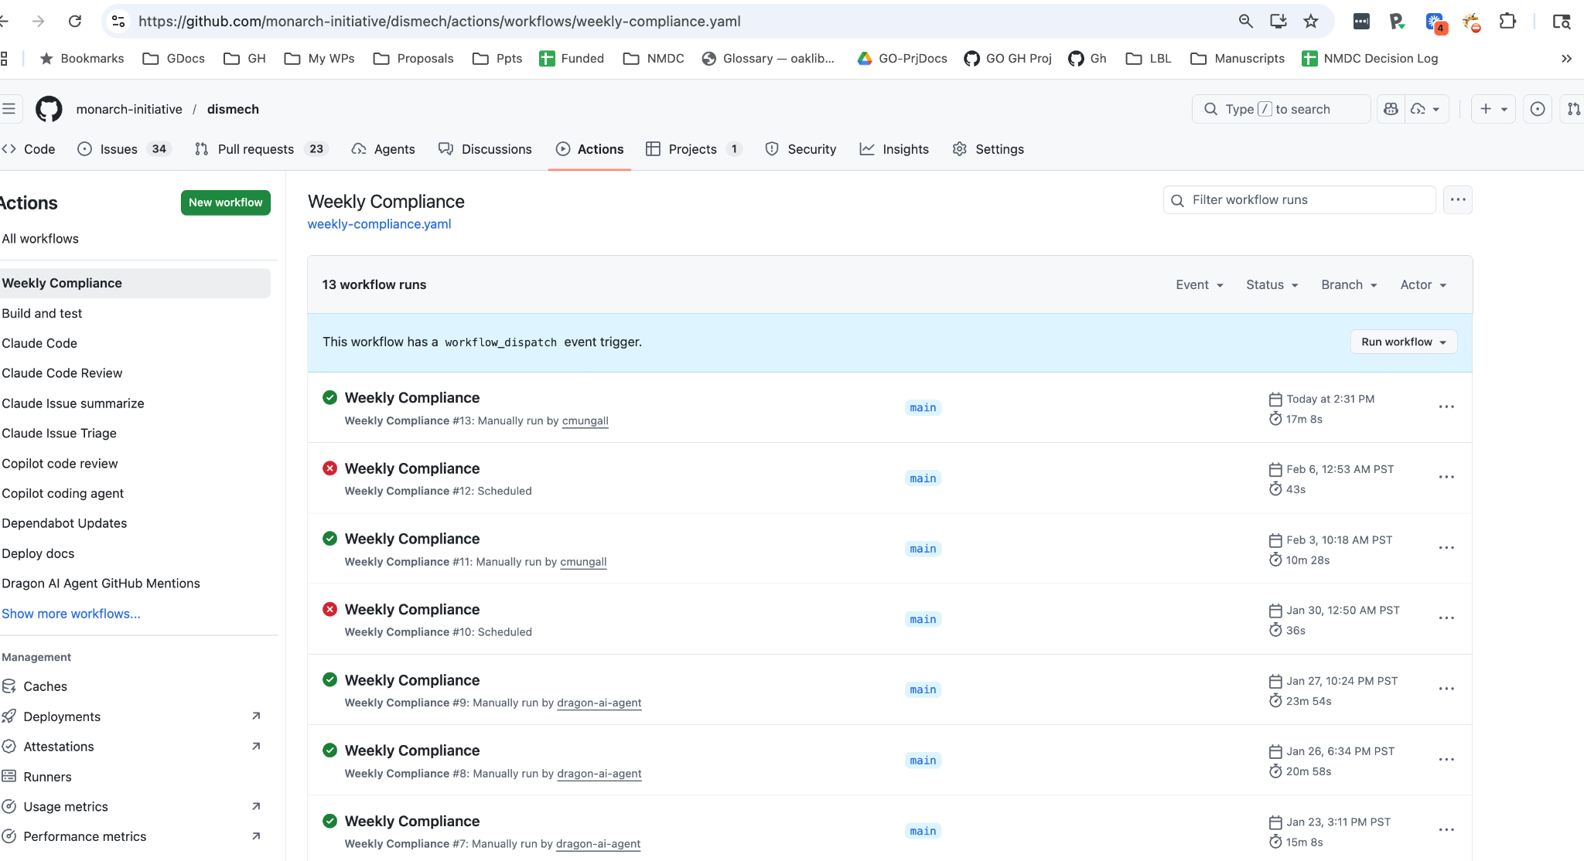The height and width of the screenshot is (861, 1584).
Task: Open the browser extensions puzzle icon
Action: [x=1507, y=21]
